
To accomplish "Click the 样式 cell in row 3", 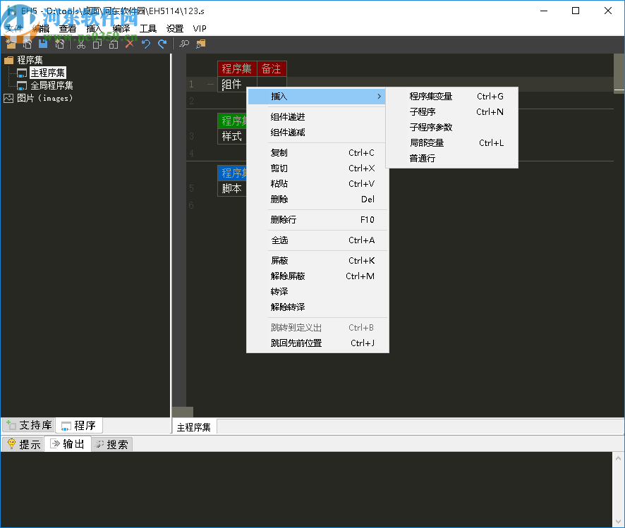I will [232, 137].
